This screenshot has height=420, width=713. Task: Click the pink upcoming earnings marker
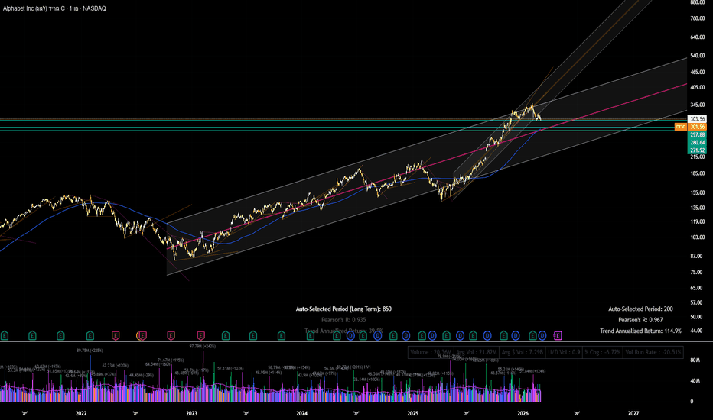pyautogui.click(x=558, y=335)
